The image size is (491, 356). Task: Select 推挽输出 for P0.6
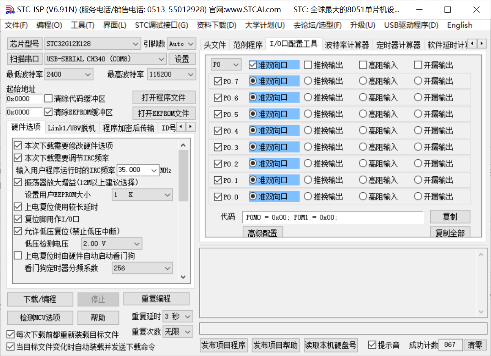pyautogui.click(x=308, y=98)
